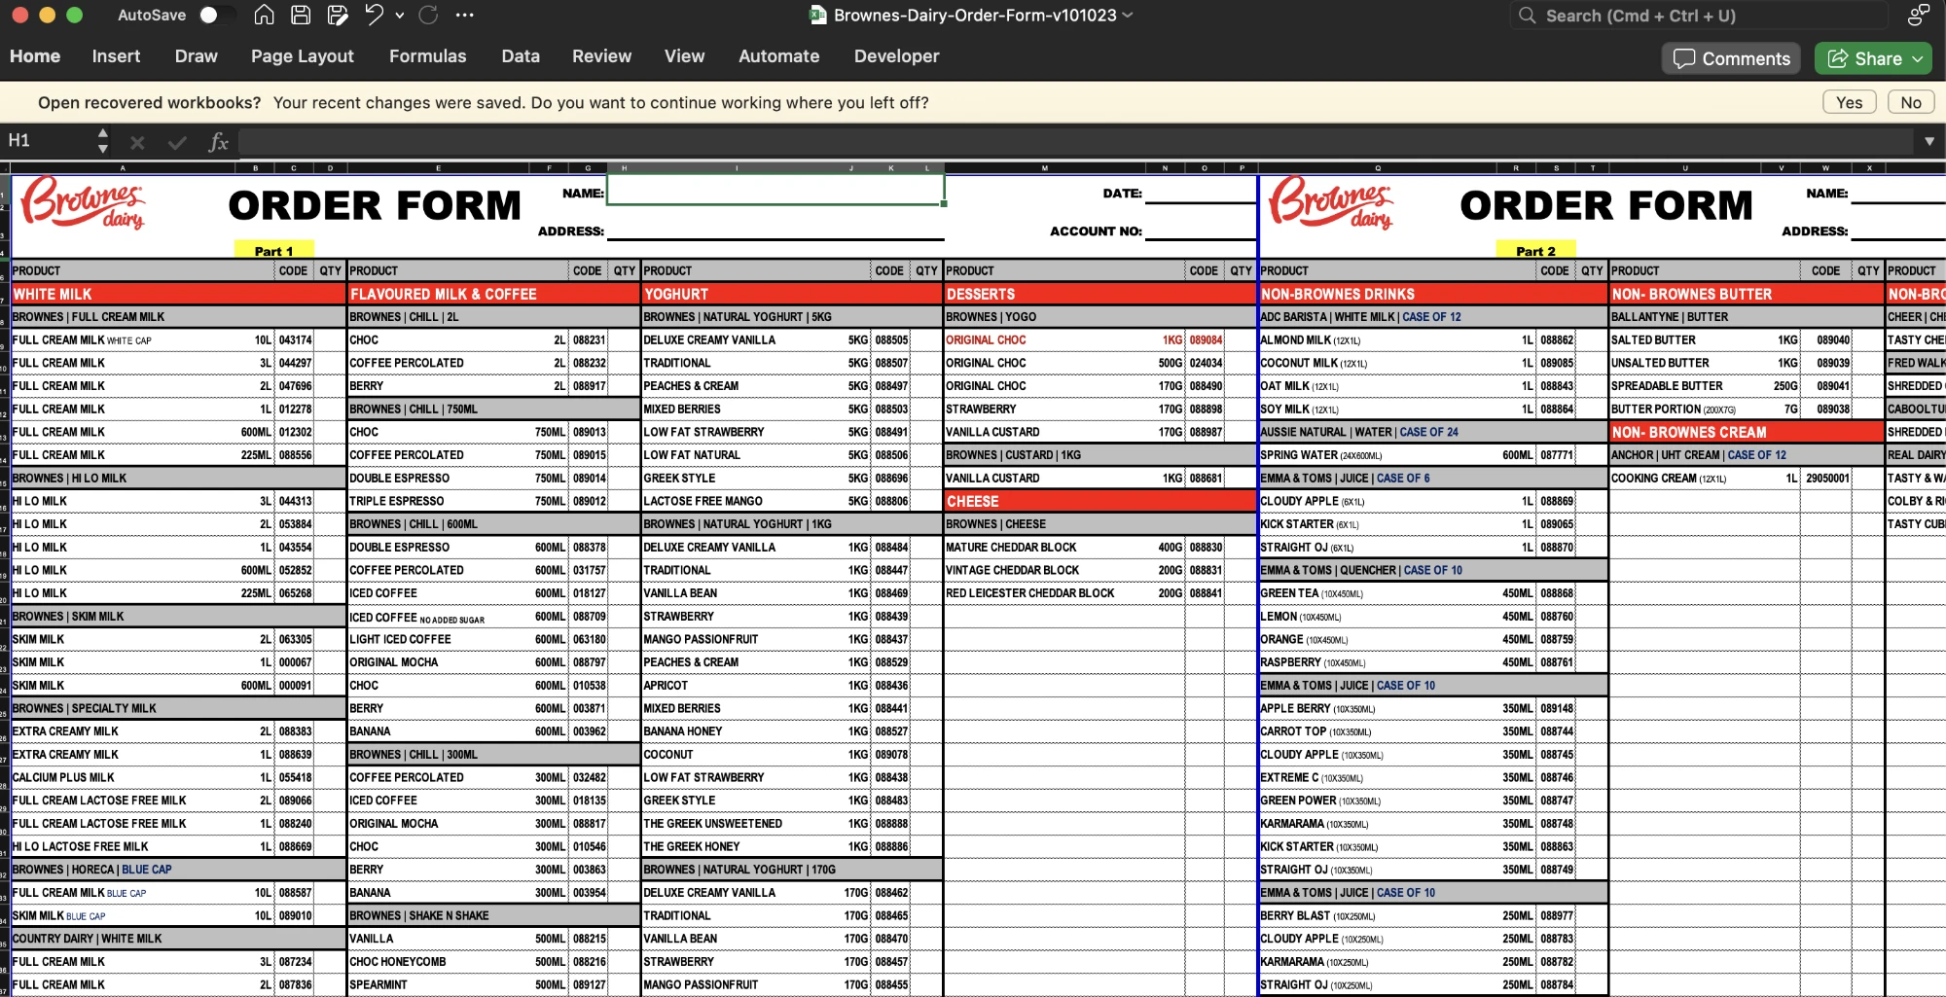The width and height of the screenshot is (1946, 997).
Task: Click the Share button
Action: coord(1874,58)
